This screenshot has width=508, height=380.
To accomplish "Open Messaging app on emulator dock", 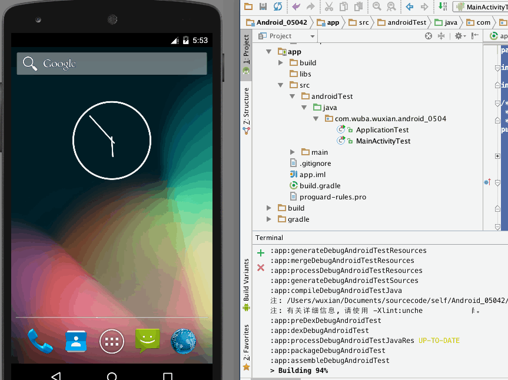I will 147,341.
